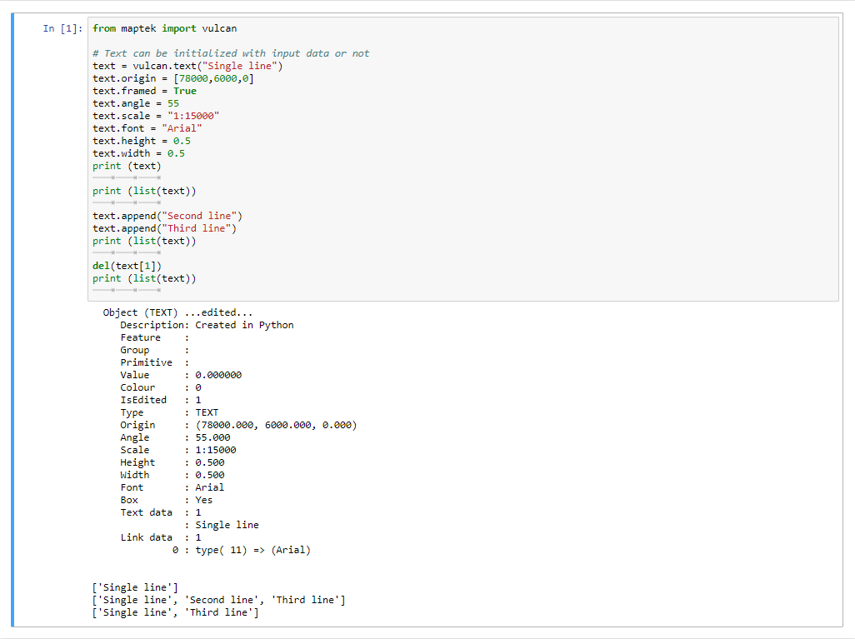The width and height of the screenshot is (855, 639).
Task: Click the Colour : 0 output row
Action: (x=161, y=387)
